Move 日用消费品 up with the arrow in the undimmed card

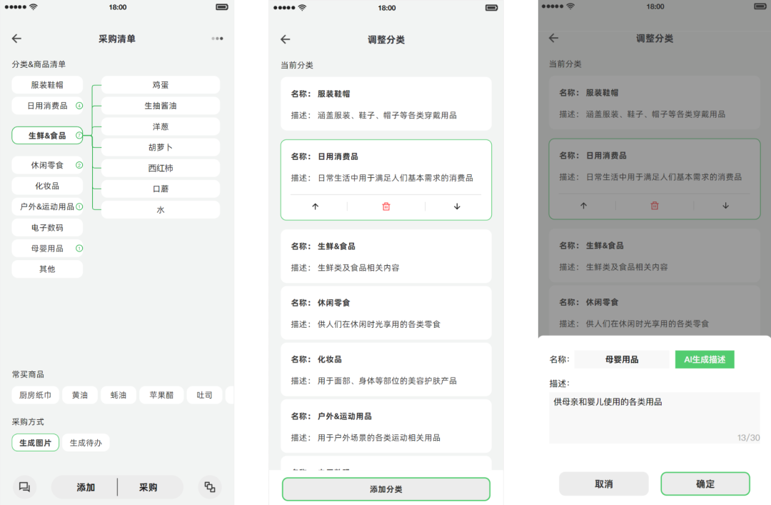tap(316, 206)
